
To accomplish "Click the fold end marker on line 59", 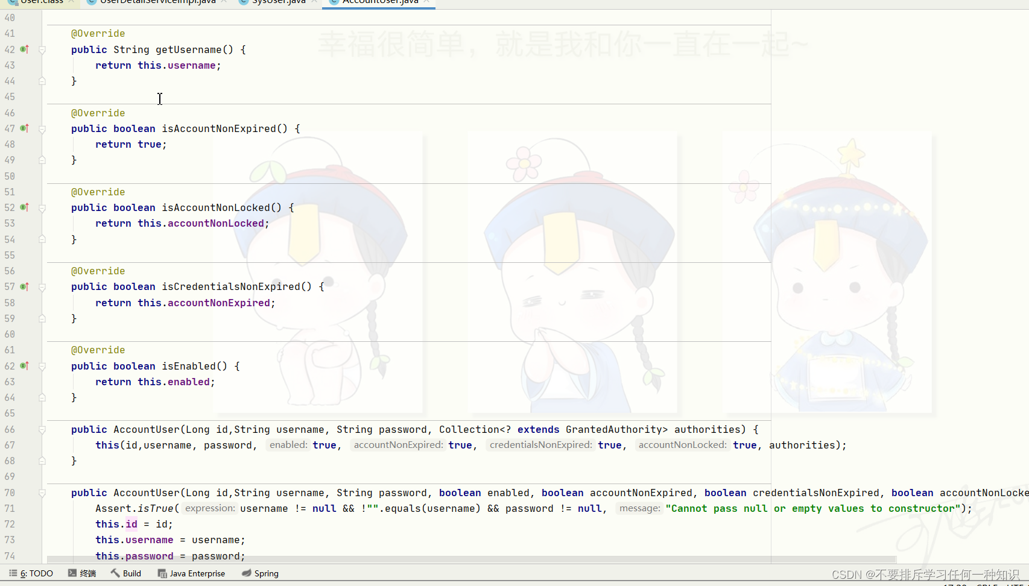I will pos(42,318).
